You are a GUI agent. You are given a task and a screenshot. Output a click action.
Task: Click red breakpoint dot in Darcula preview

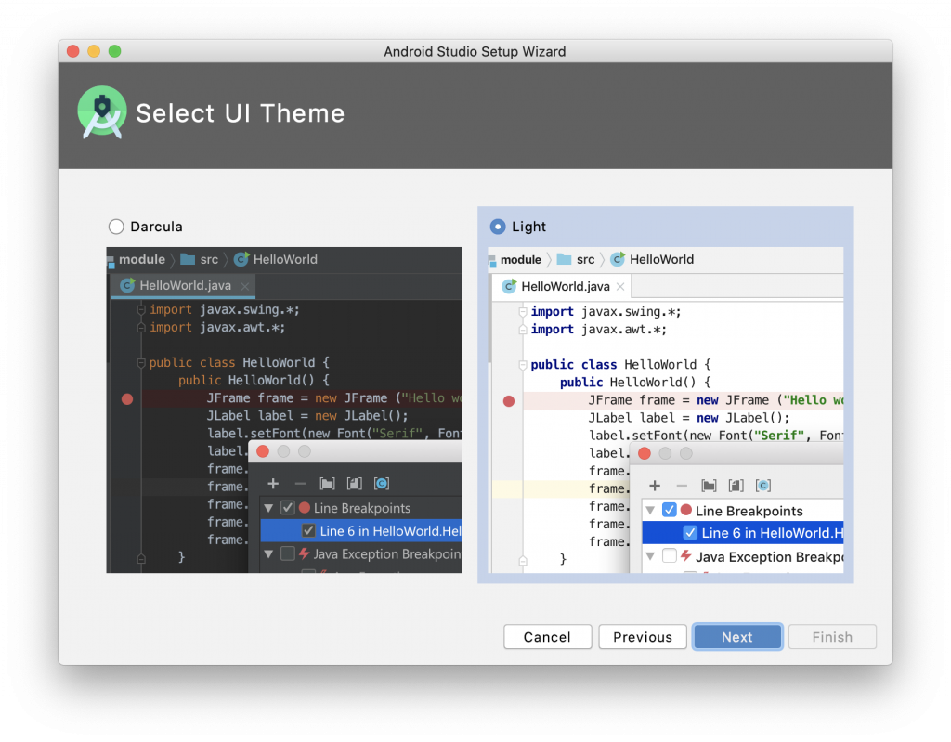coord(127,398)
